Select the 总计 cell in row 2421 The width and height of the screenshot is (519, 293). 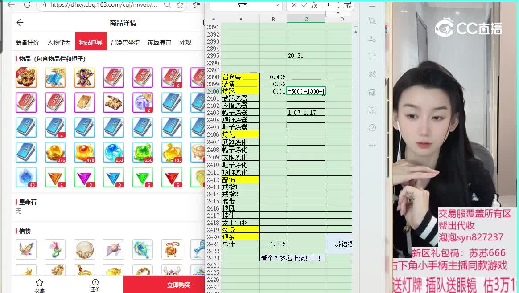[240, 244]
